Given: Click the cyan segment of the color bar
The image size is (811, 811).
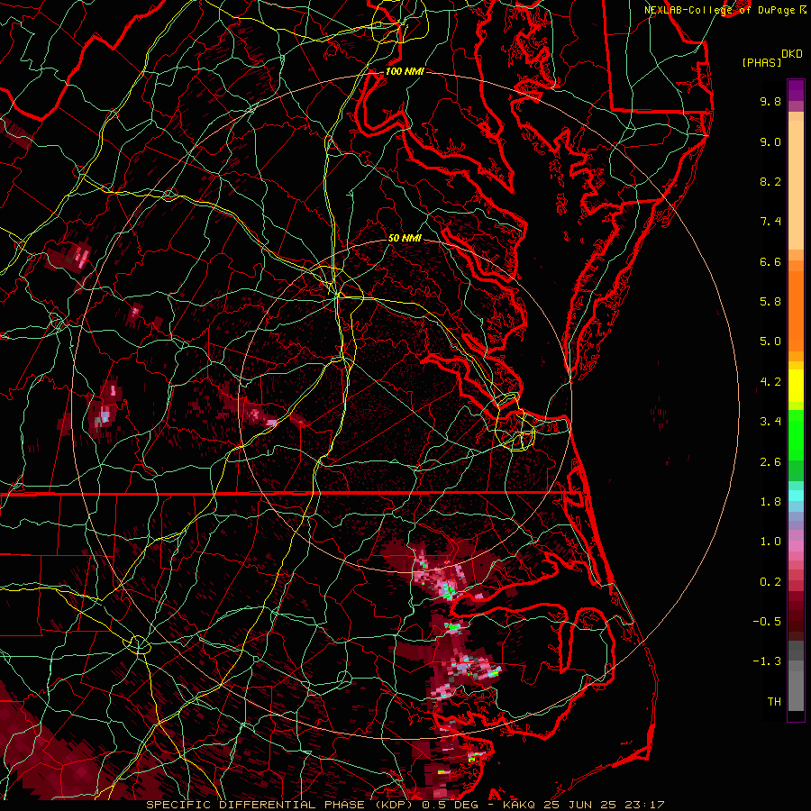Looking at the screenshot, I should click(796, 496).
